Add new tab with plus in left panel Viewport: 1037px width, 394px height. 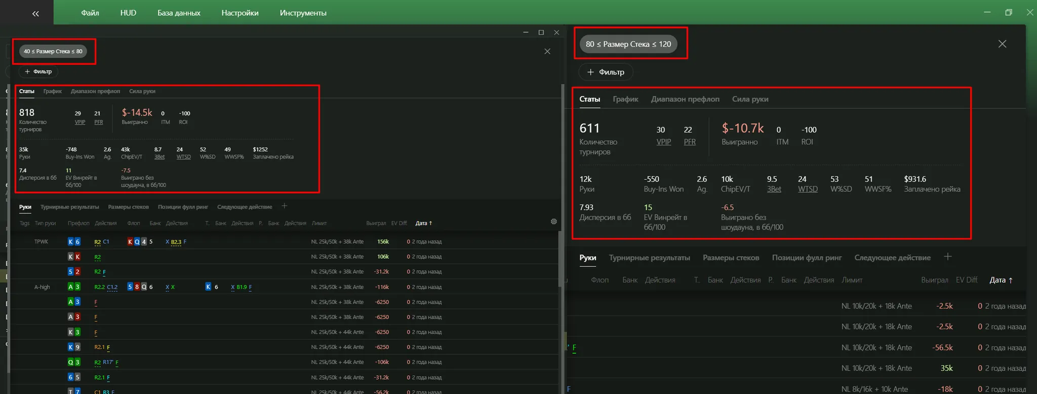coord(285,206)
